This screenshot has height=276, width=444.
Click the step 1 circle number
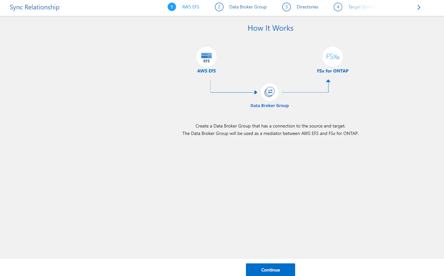[x=172, y=7]
